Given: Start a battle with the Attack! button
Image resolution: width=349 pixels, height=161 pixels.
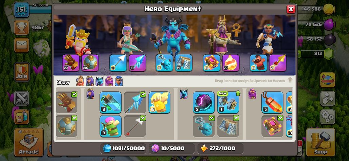Looking at the screenshot, I should click(29, 142).
